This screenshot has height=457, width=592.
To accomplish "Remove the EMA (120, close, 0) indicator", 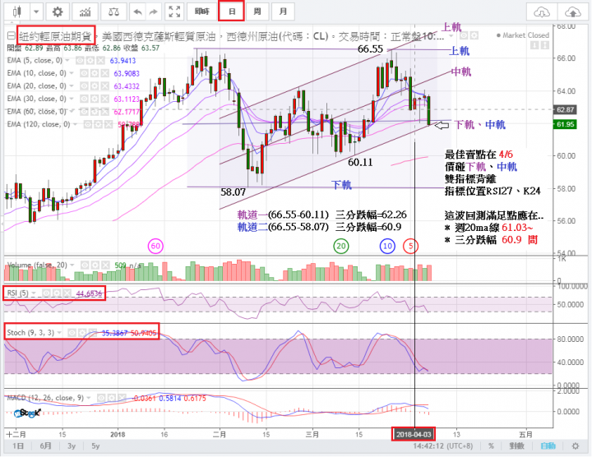I will (108, 124).
